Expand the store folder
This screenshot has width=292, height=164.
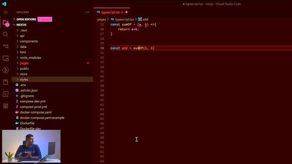tap(17, 74)
